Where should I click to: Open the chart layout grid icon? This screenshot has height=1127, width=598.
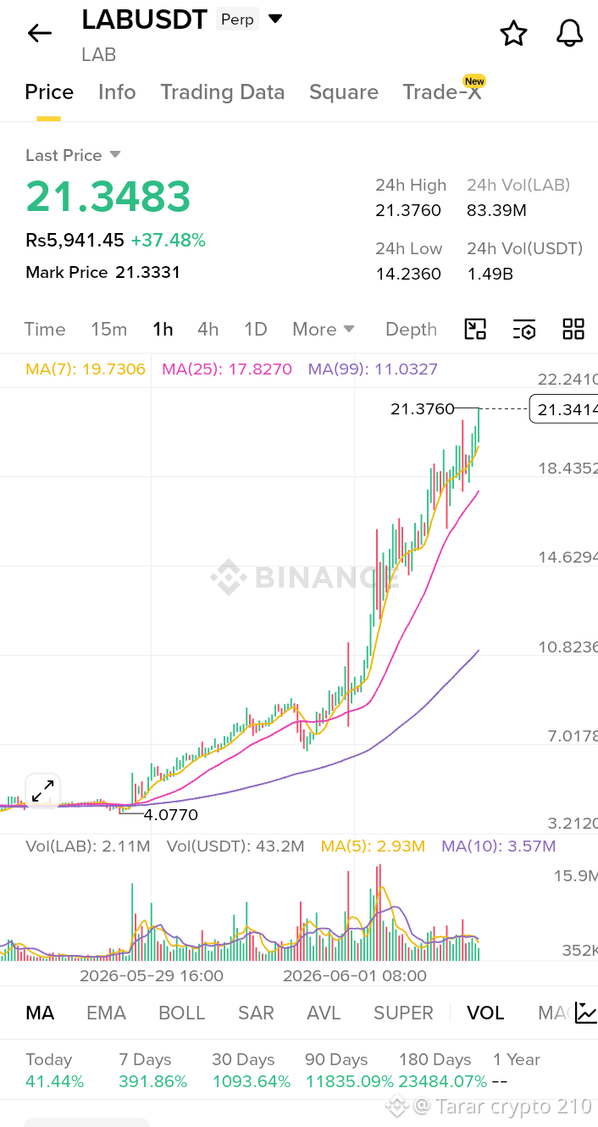(573, 330)
